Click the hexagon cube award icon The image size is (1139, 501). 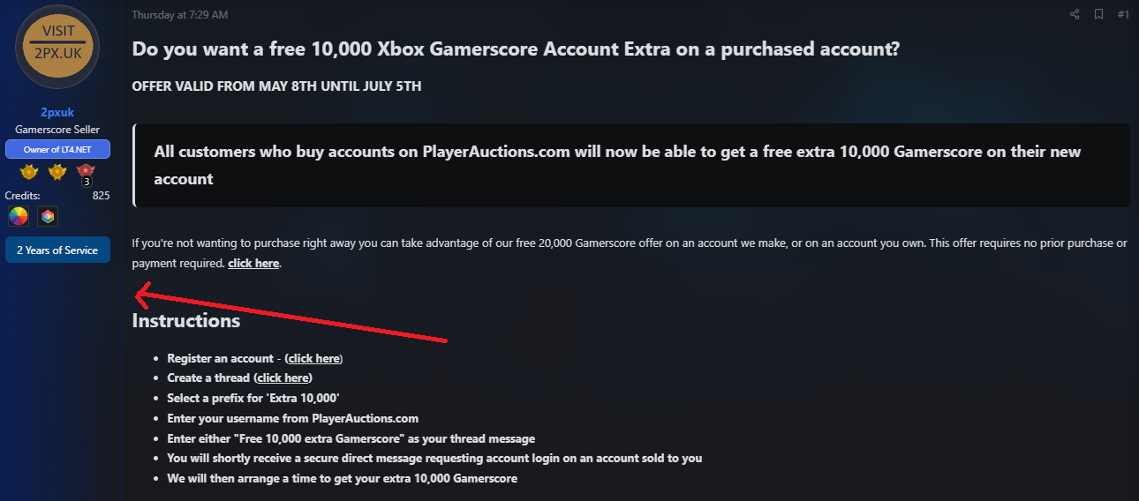click(x=48, y=215)
